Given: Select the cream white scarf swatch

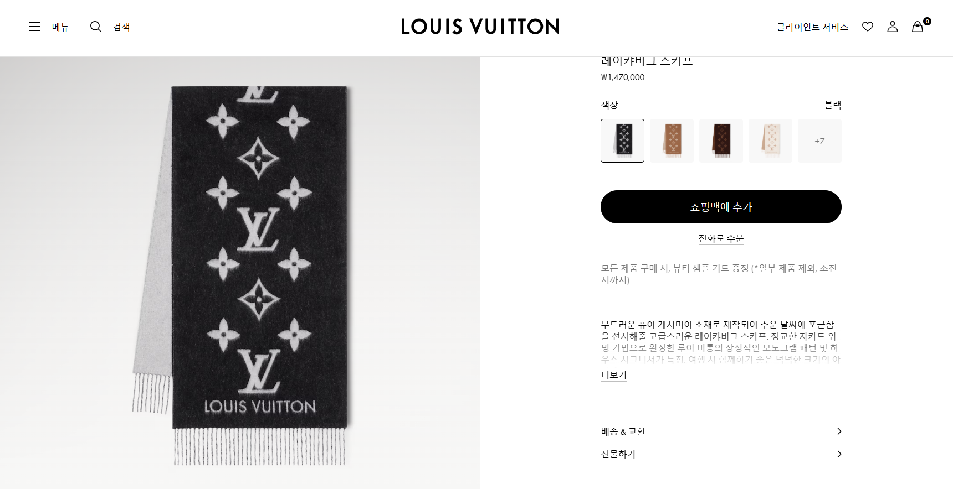Looking at the screenshot, I should coord(770,141).
